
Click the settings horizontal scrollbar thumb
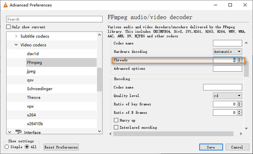pos(173,133)
